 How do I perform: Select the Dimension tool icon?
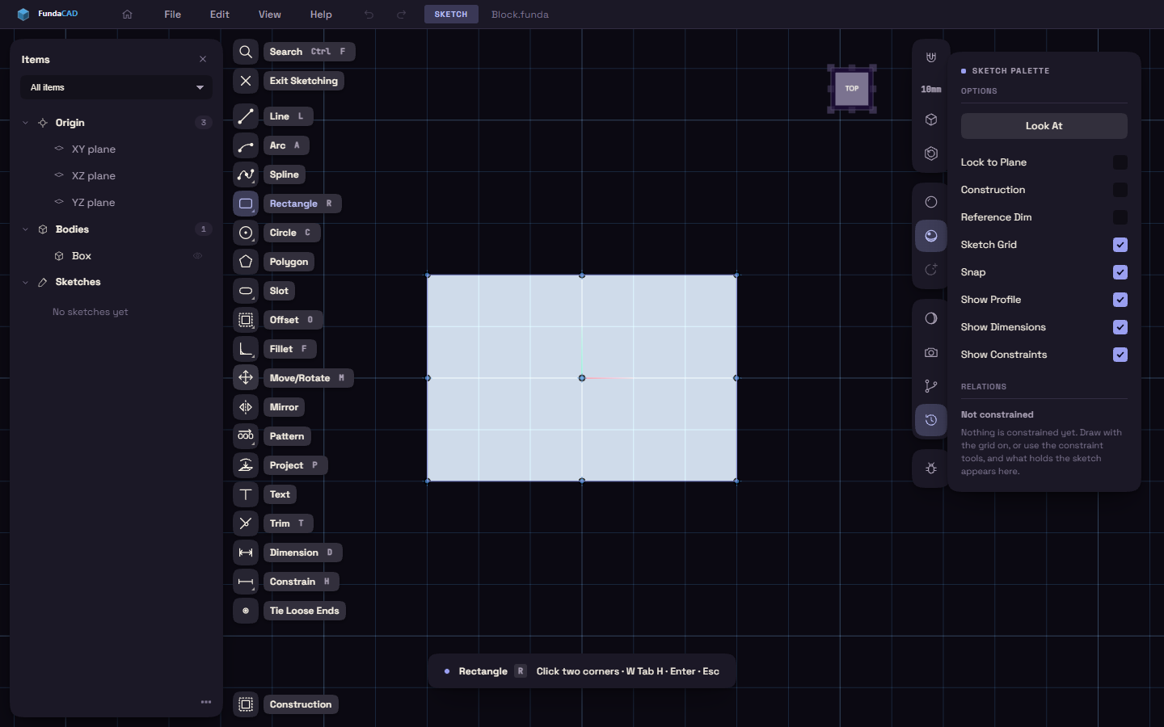pos(246,553)
